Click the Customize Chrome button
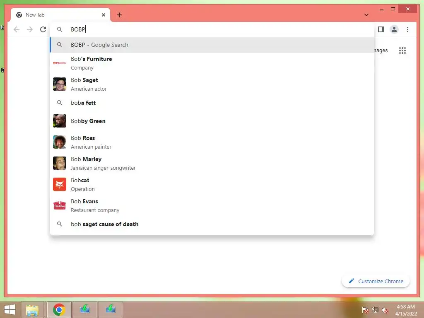The image size is (424, 318). [376, 281]
